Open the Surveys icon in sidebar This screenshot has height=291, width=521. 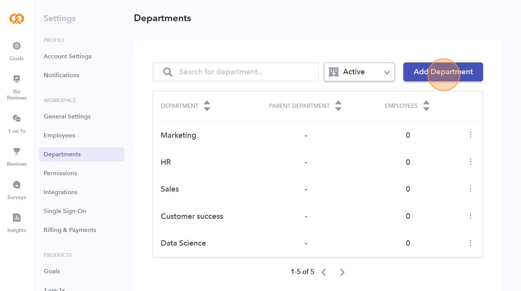17,185
